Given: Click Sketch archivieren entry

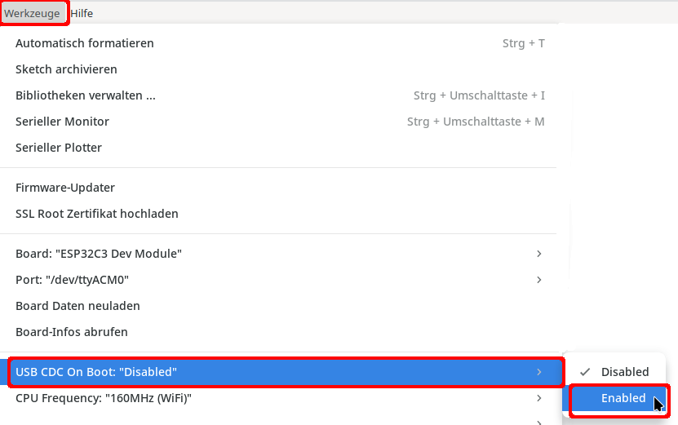Looking at the screenshot, I should pyautogui.click(x=66, y=69).
